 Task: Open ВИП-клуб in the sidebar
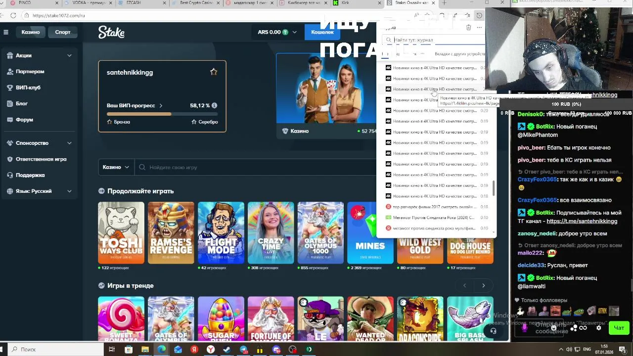click(28, 88)
